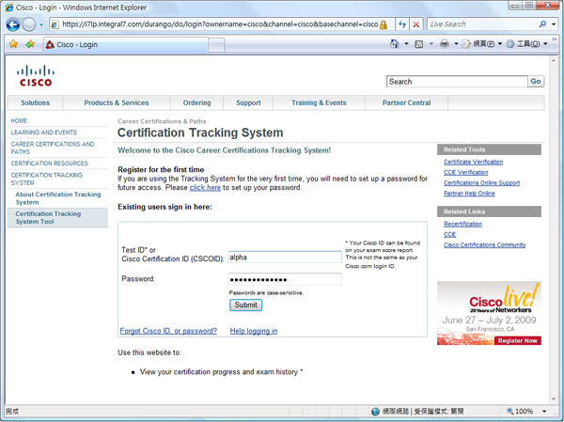Click the Print toolbar icon
The height and width of the screenshot is (422, 564).
445,43
